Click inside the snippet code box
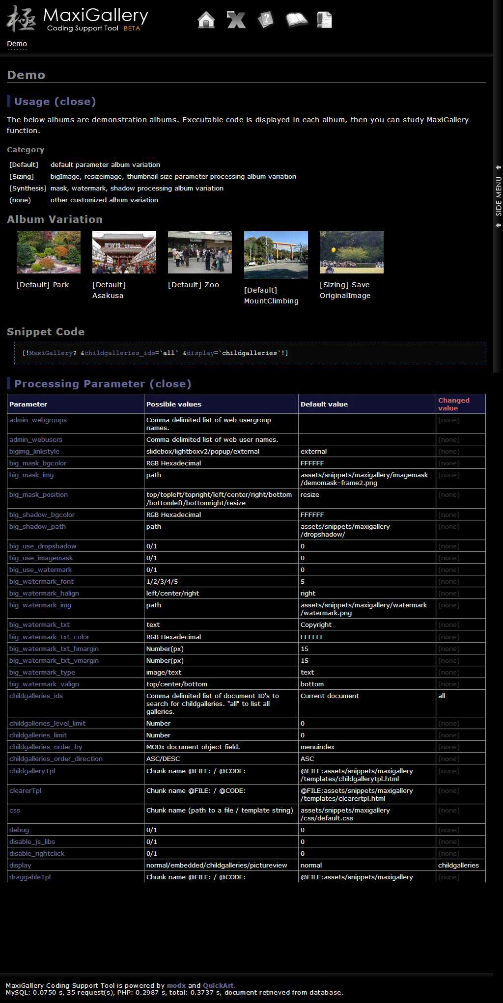 [x=250, y=353]
